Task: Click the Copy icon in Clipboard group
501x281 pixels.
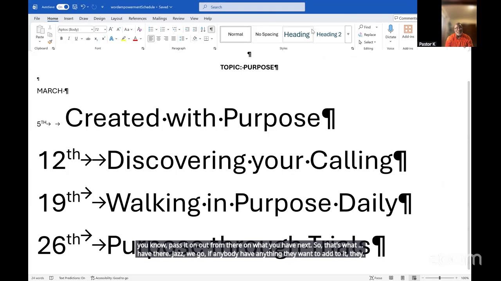Action: [x=50, y=35]
